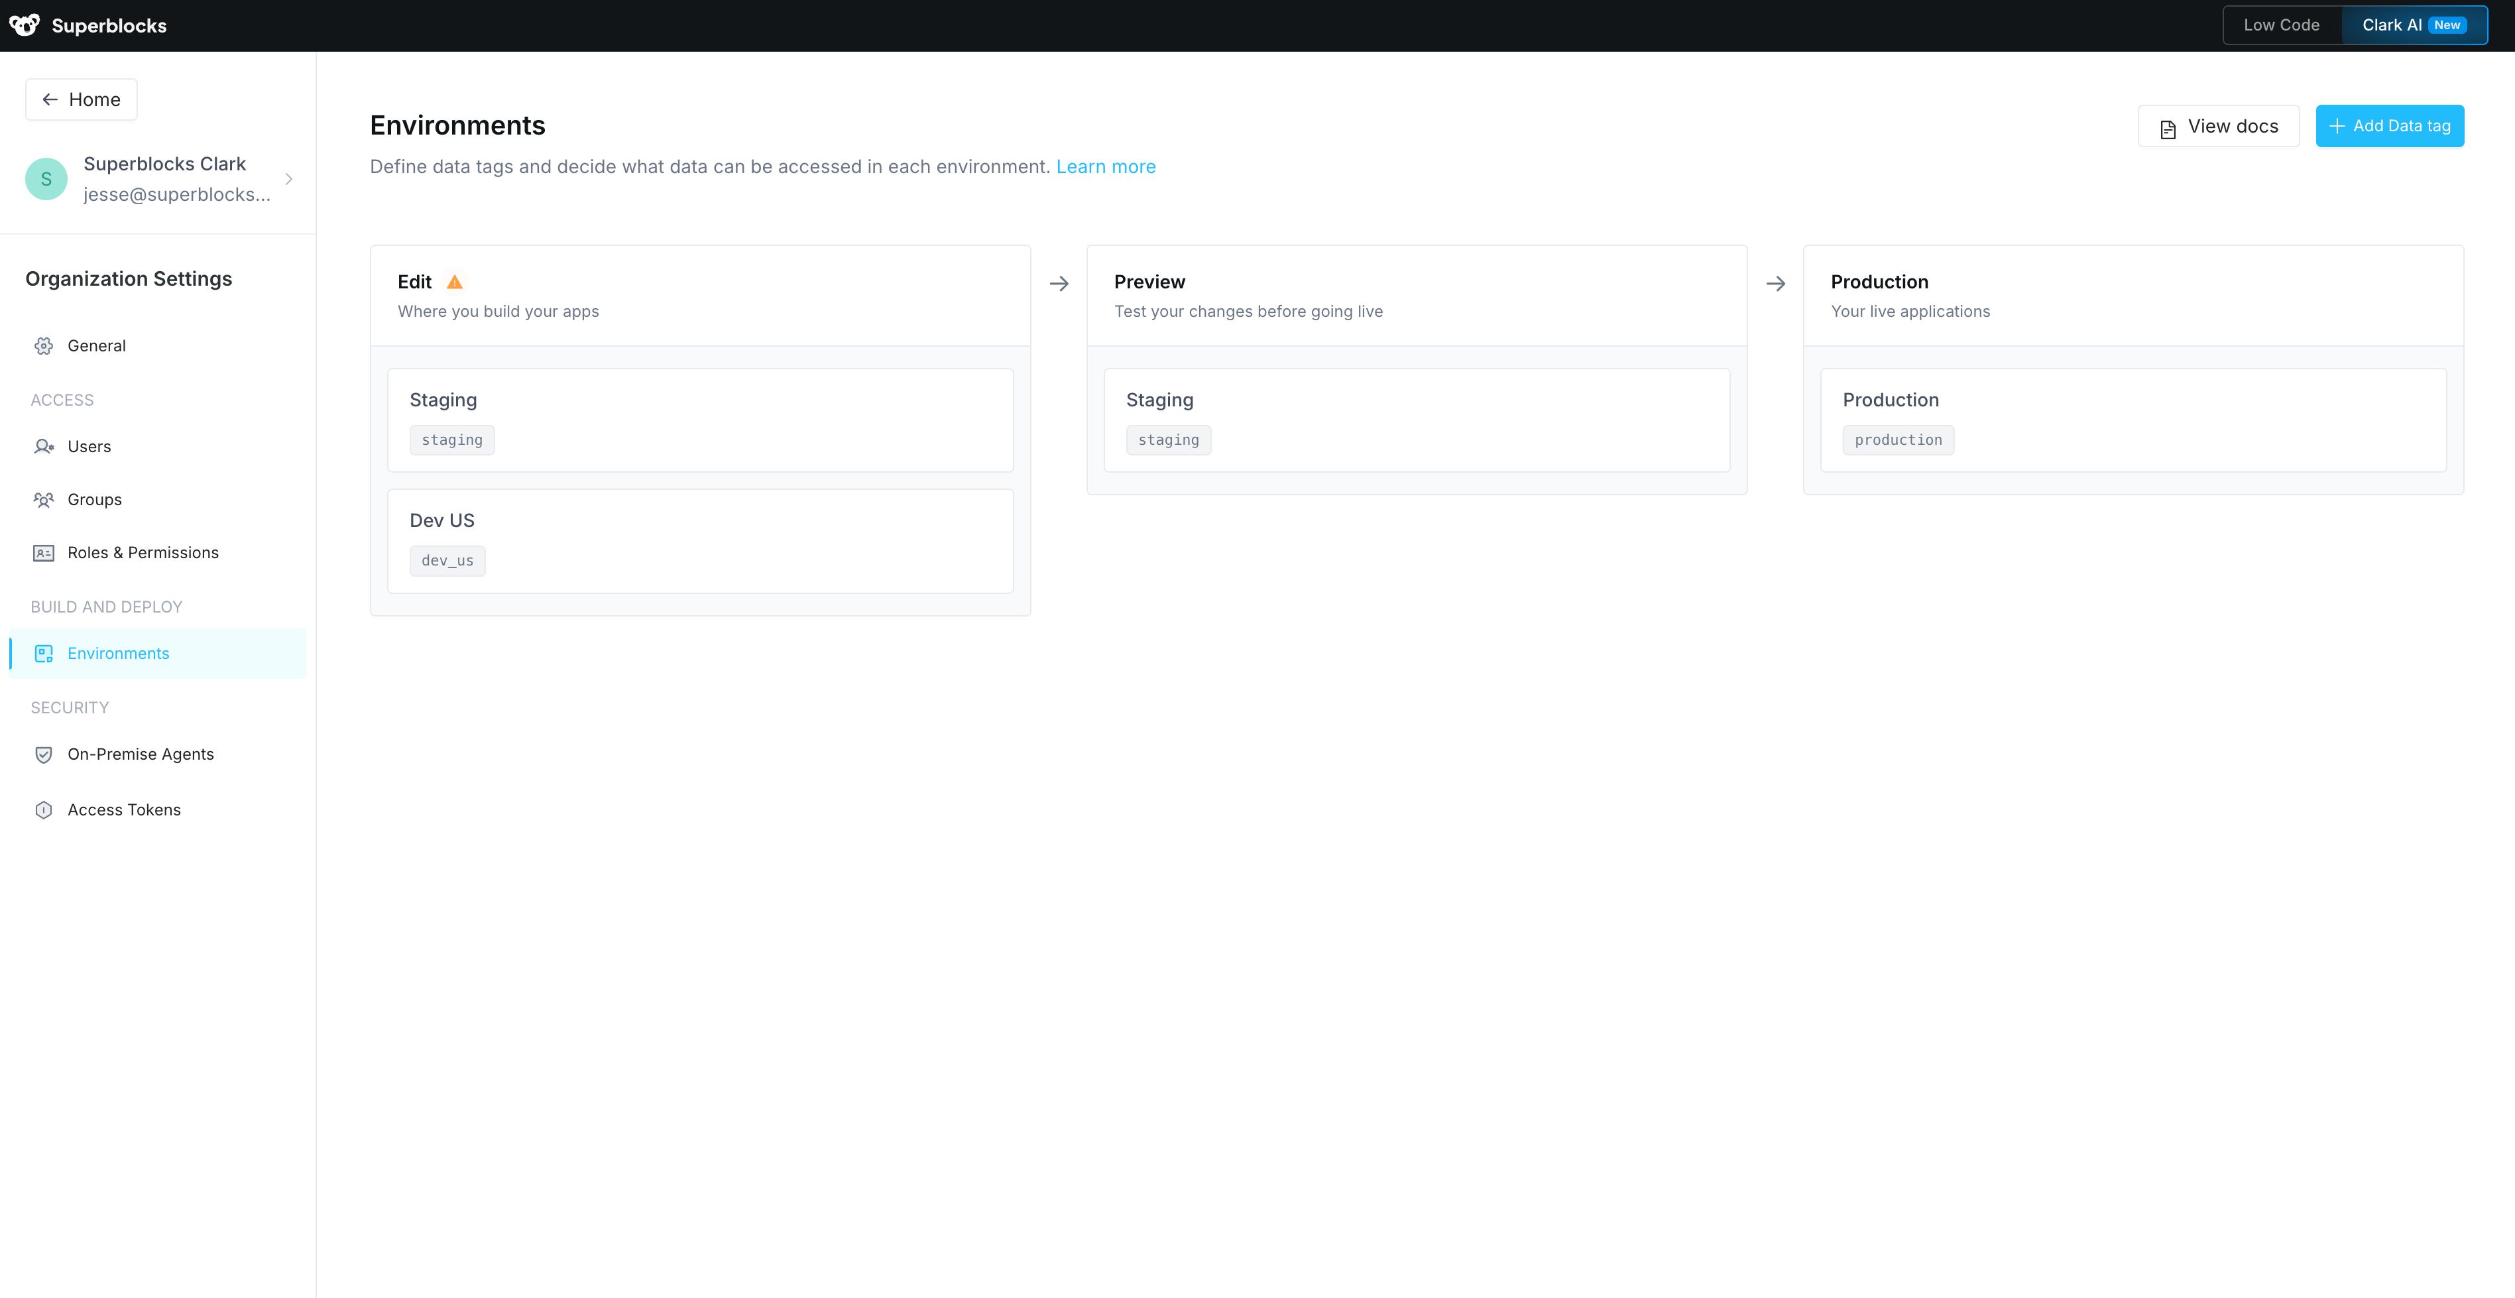
Task: Switch to Clark AI mode
Action: click(x=2412, y=25)
